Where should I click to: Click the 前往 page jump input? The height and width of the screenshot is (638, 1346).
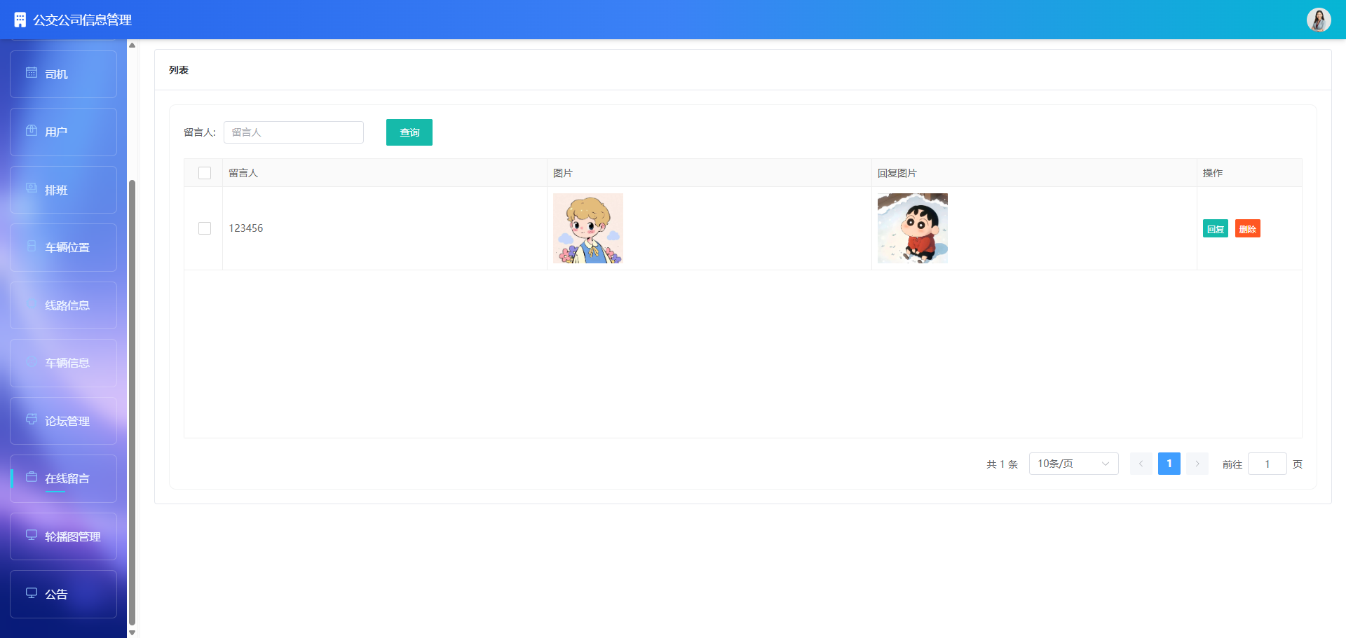pyautogui.click(x=1267, y=464)
